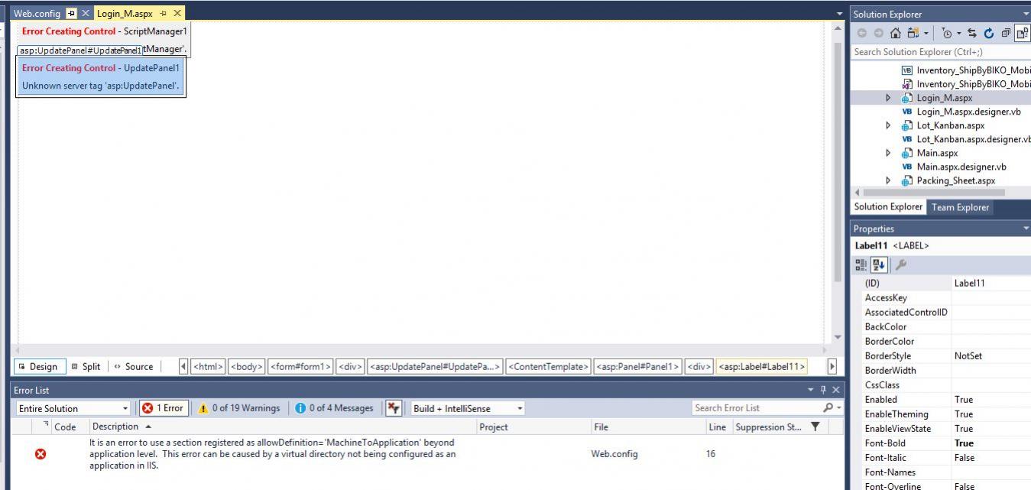
Task: Click the Back arrow in Solution Explorer toolbar
Action: pos(862,33)
